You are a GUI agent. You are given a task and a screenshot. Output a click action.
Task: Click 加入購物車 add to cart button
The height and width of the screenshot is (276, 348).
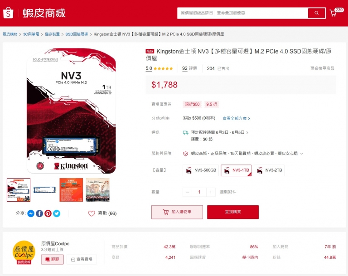[177, 212]
